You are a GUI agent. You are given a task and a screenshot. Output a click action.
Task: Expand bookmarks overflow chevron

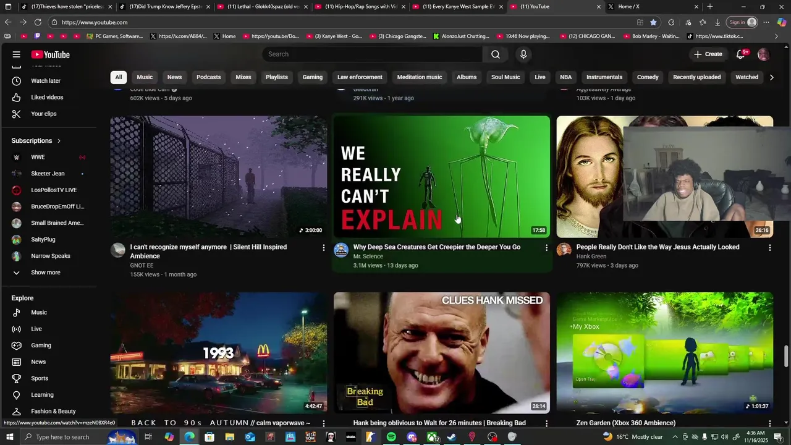(777, 36)
